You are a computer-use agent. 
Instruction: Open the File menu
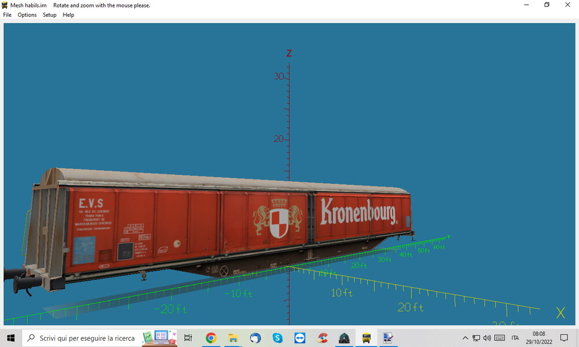pyautogui.click(x=7, y=15)
